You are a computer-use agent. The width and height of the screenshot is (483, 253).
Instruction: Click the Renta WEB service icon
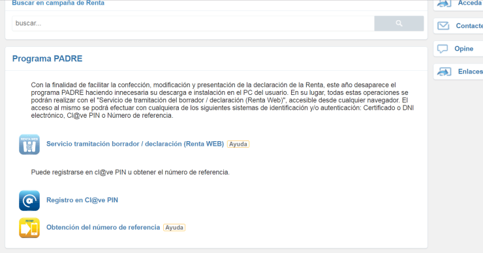(29, 144)
